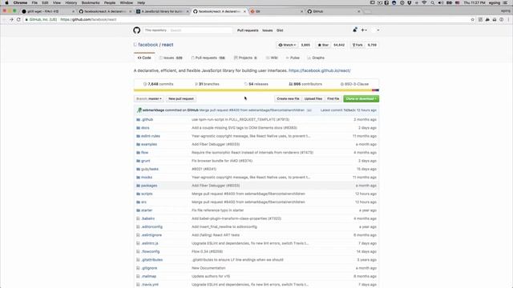This screenshot has width=513, height=288.
Task: Click Find file button
Action: (333, 98)
